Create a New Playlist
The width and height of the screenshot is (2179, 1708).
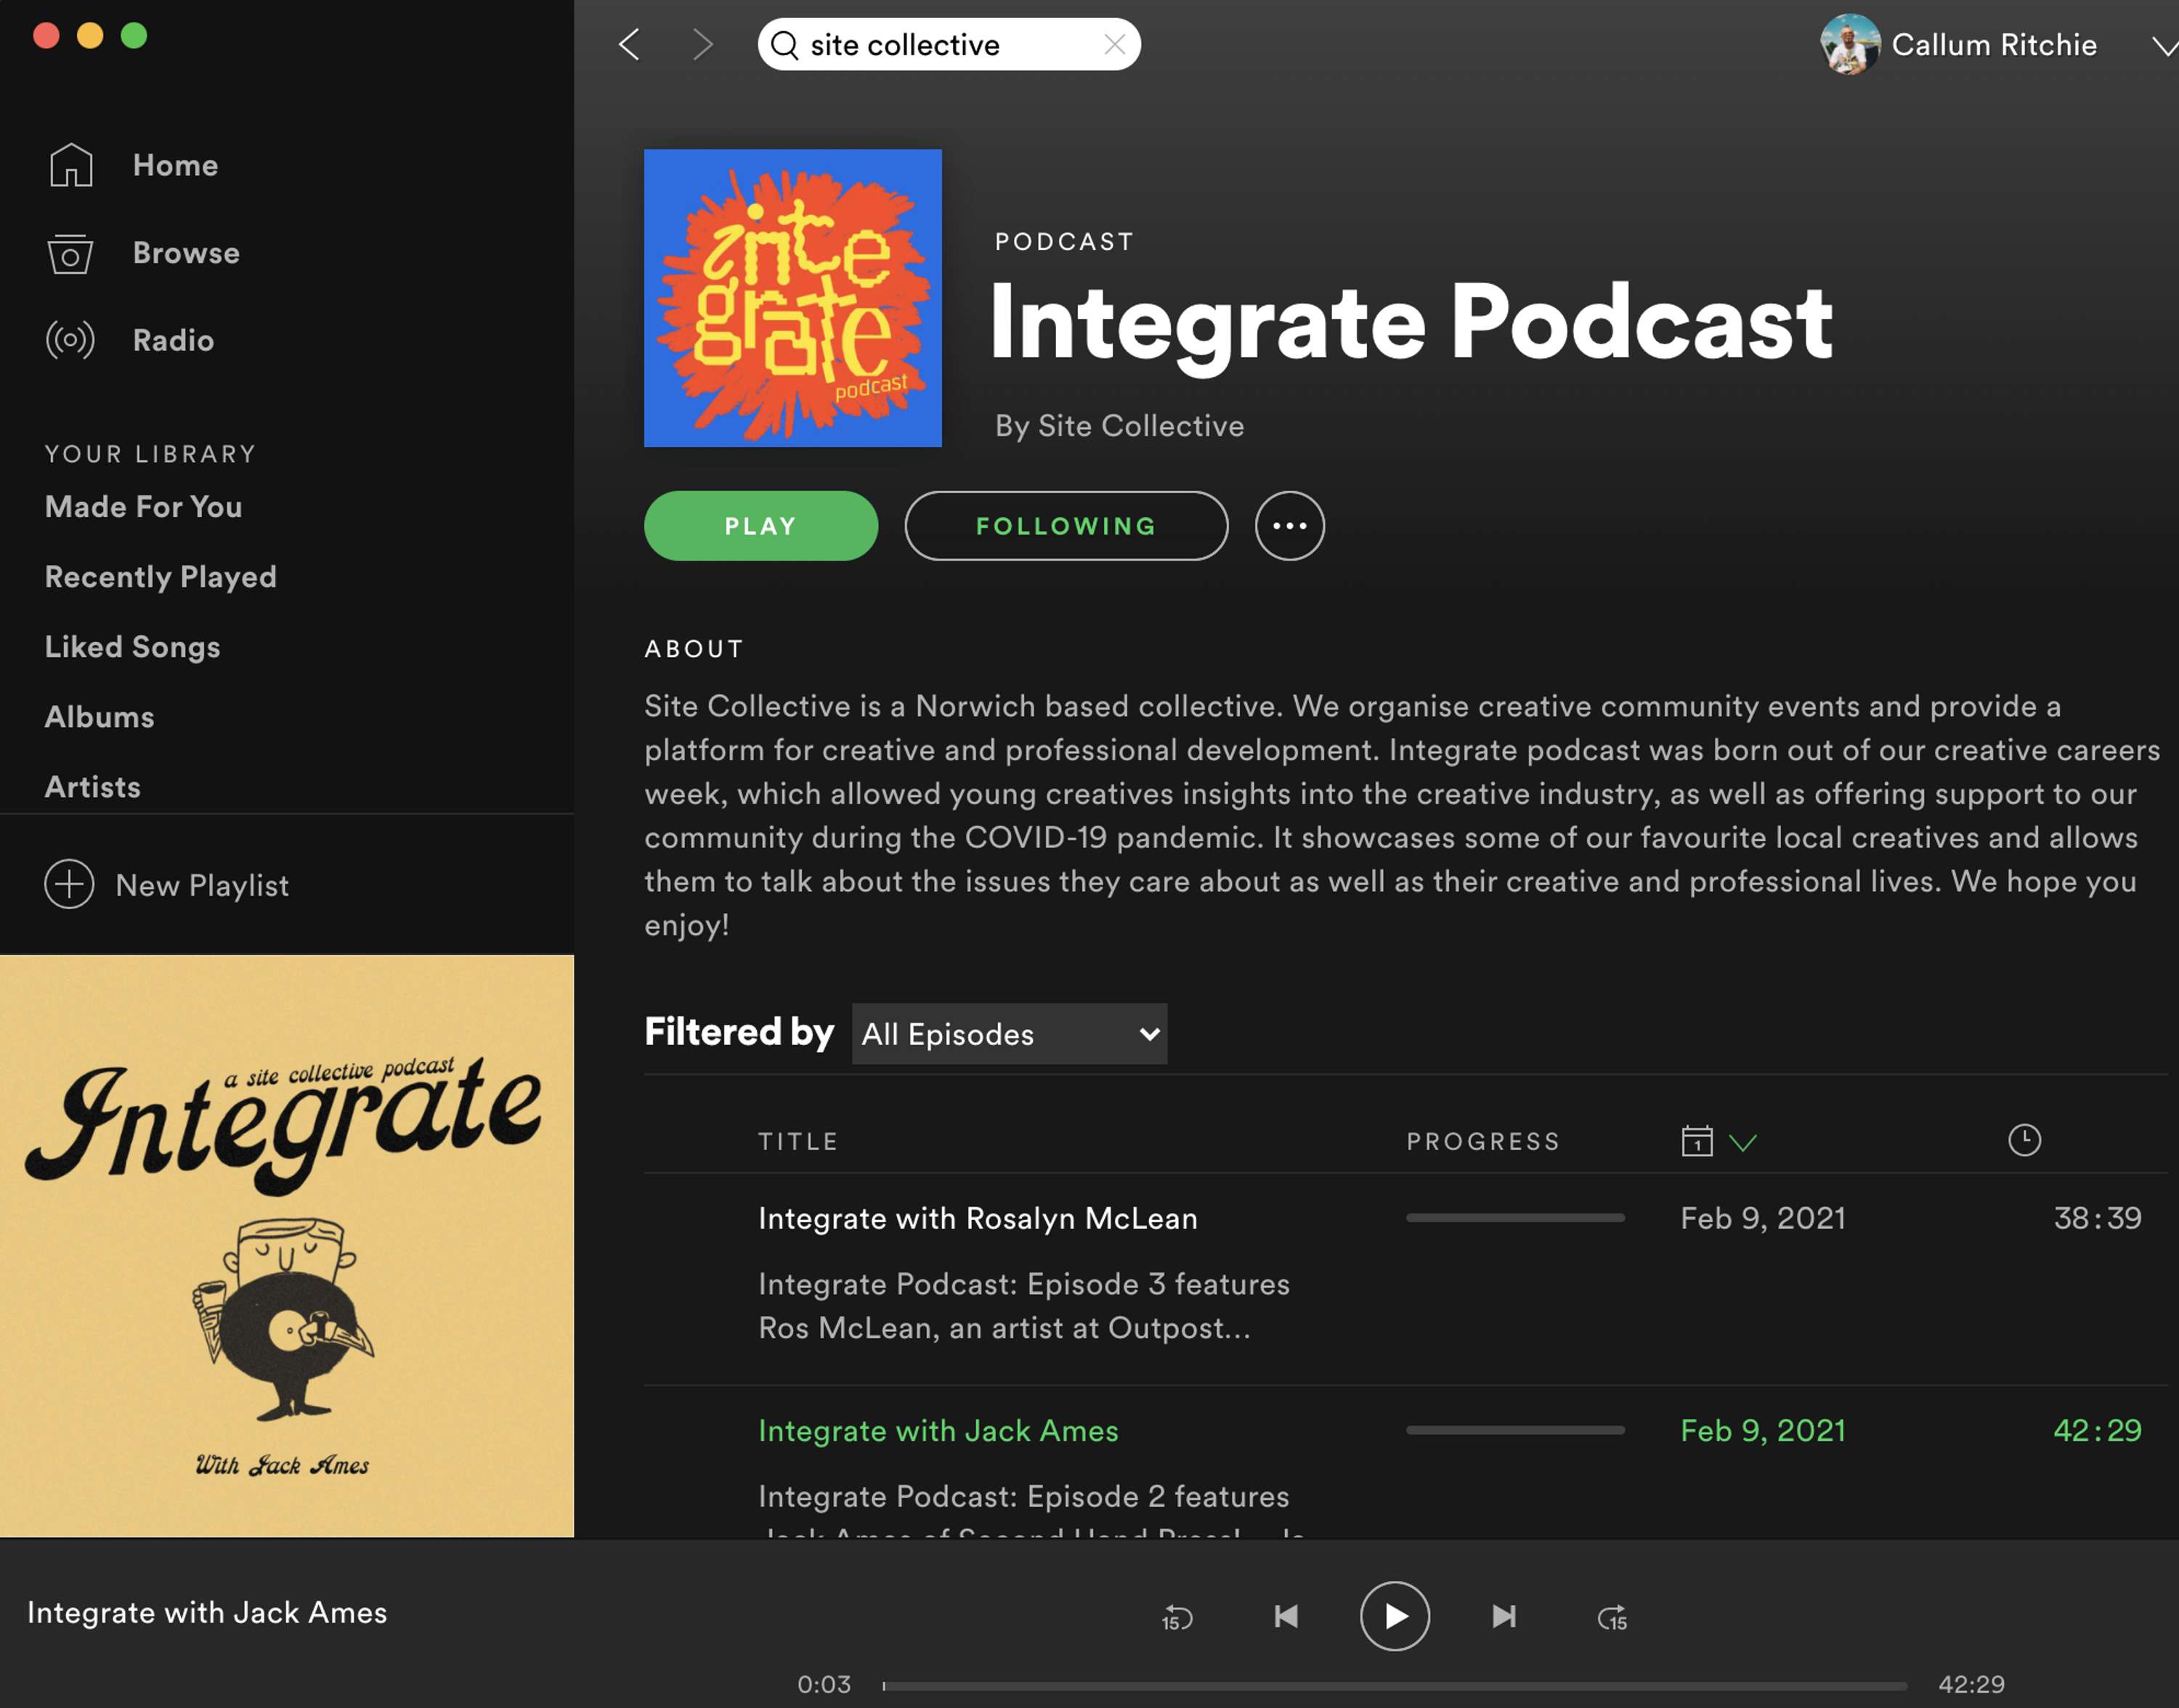(202, 885)
